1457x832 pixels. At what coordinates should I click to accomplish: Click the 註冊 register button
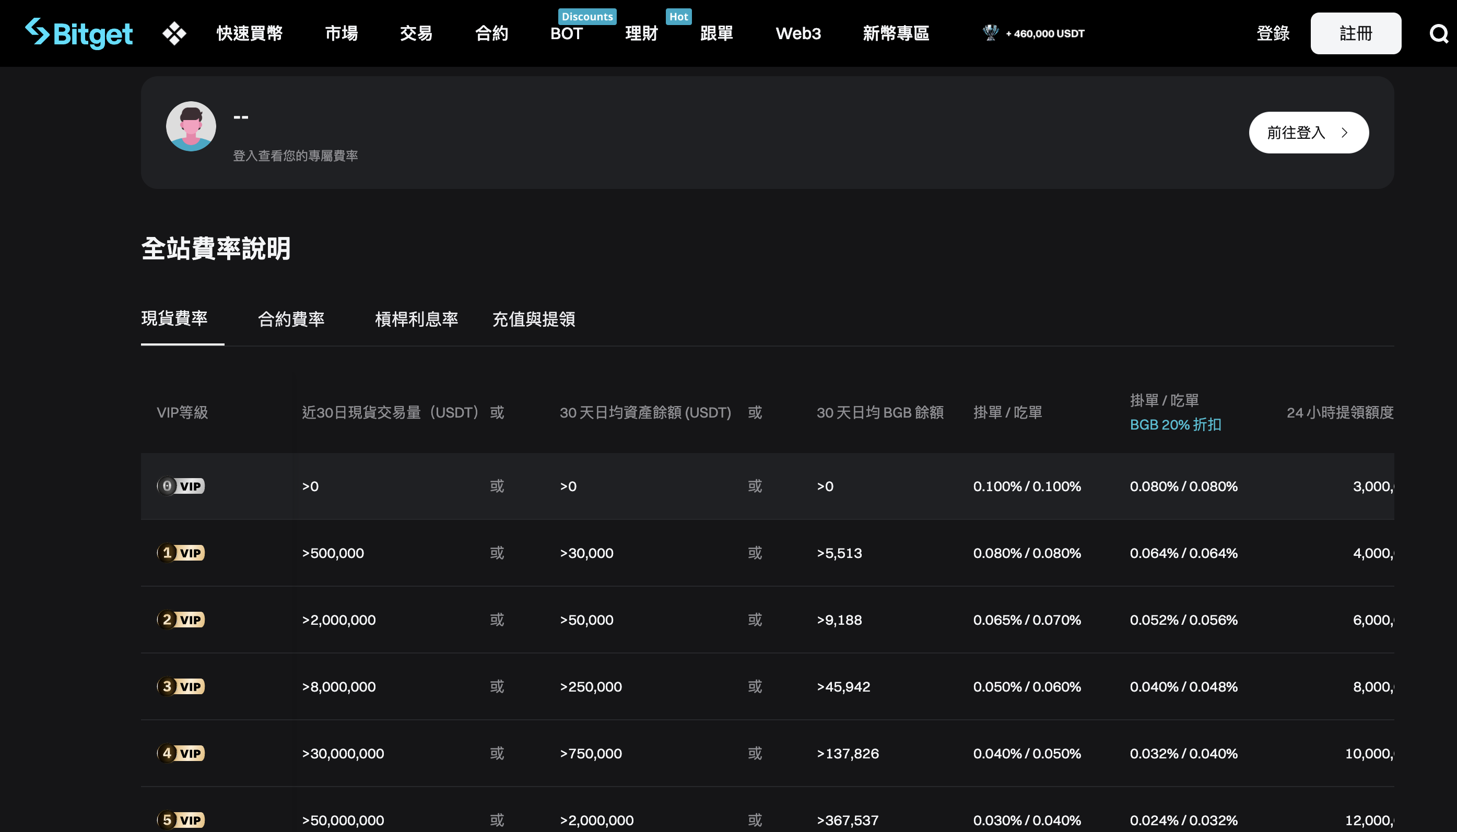tap(1355, 32)
